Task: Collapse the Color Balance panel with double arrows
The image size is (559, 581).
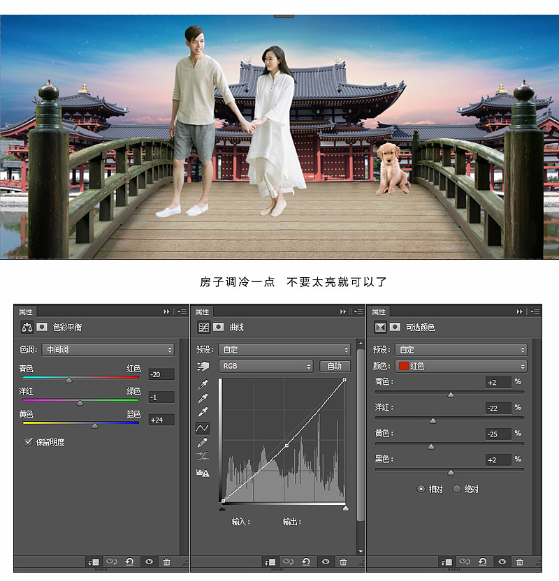Action: 166,311
